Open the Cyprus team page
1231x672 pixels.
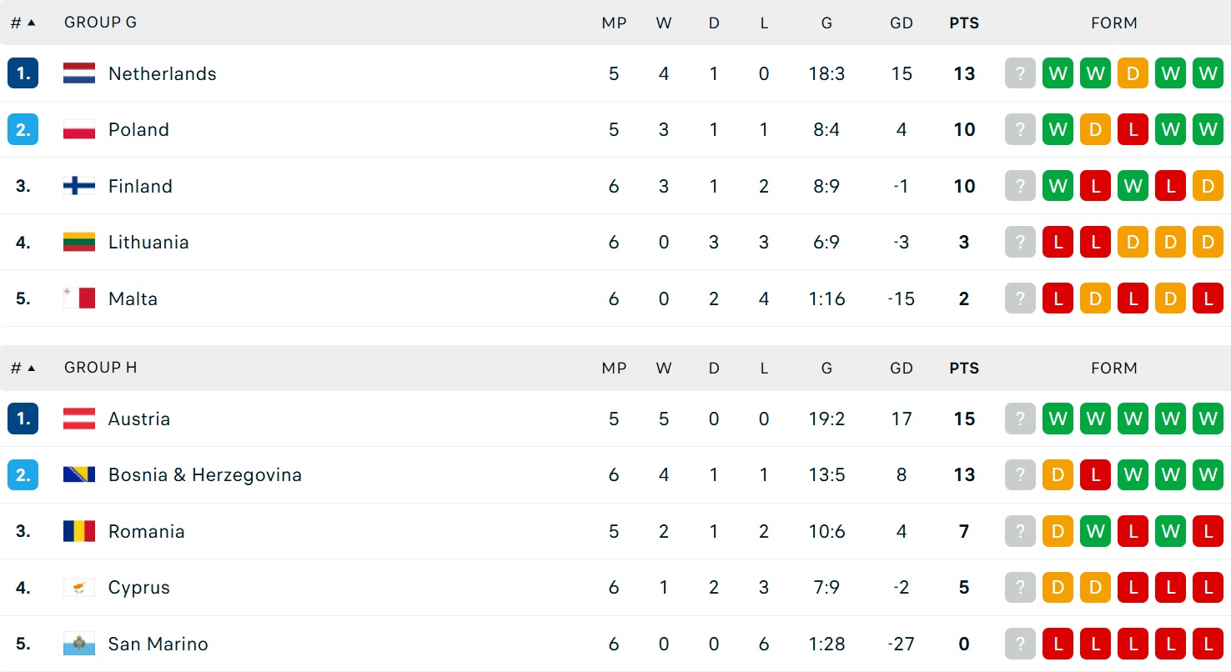tap(139, 587)
